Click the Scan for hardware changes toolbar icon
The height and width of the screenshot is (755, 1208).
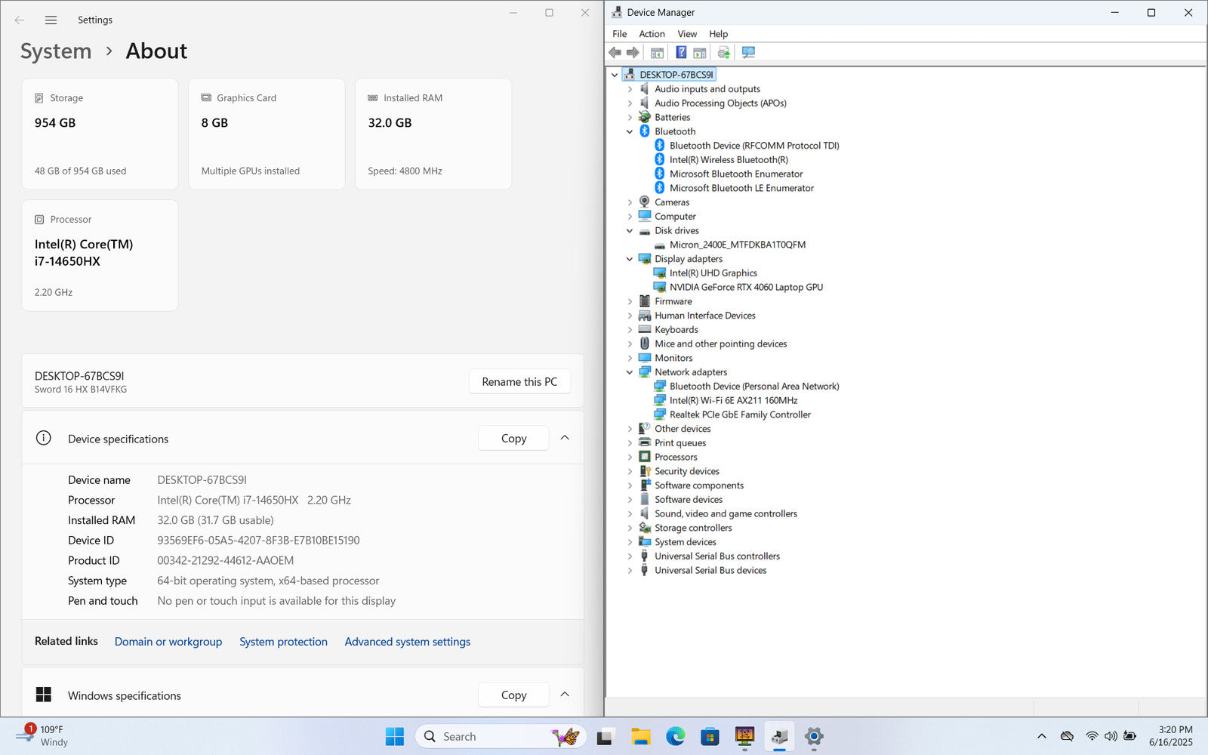coord(748,53)
